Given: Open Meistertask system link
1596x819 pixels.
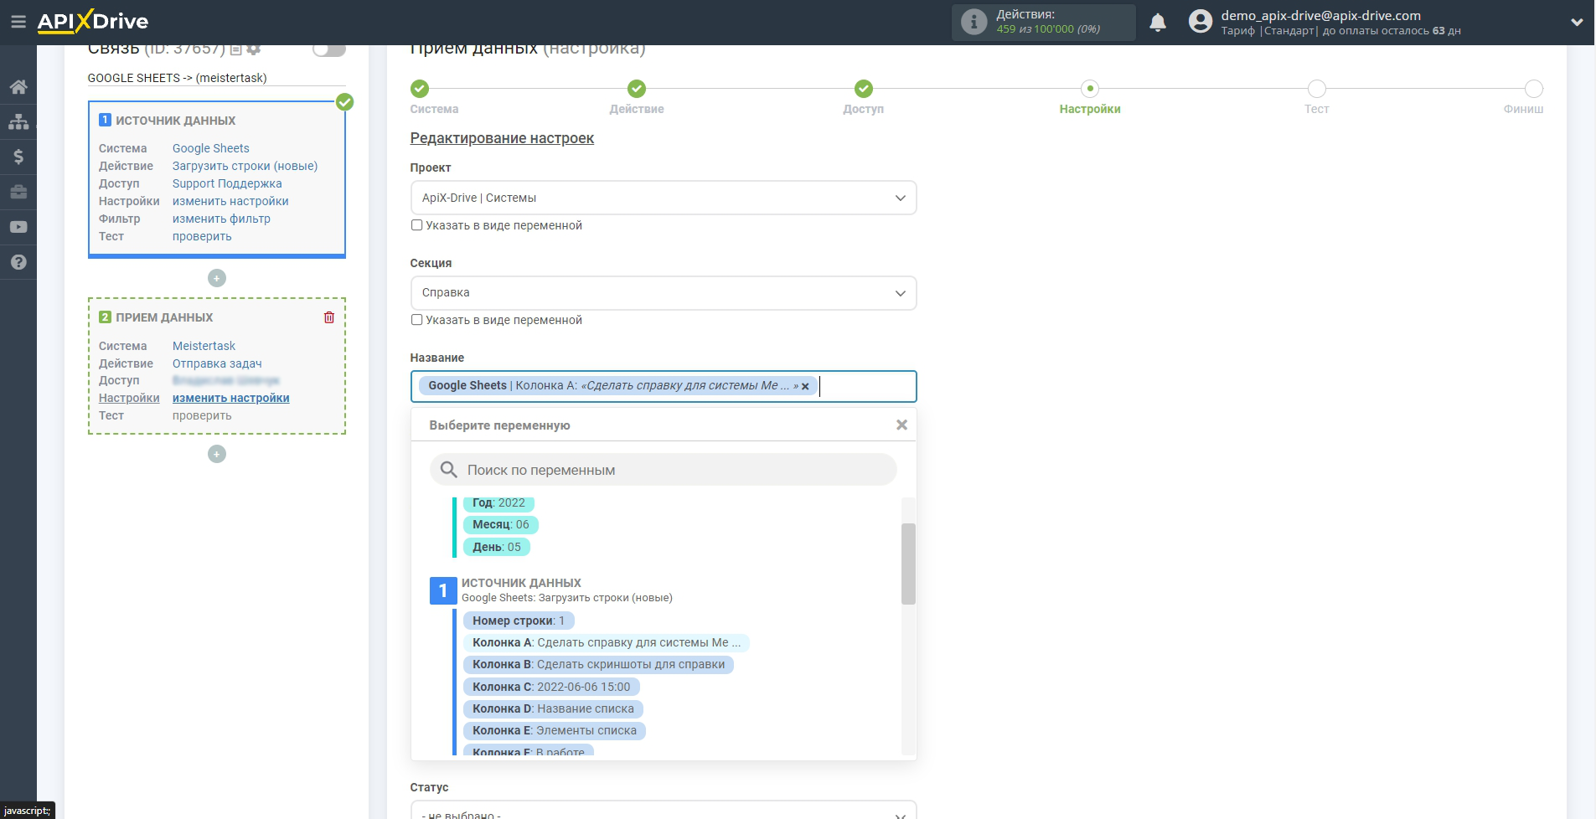Looking at the screenshot, I should point(204,346).
